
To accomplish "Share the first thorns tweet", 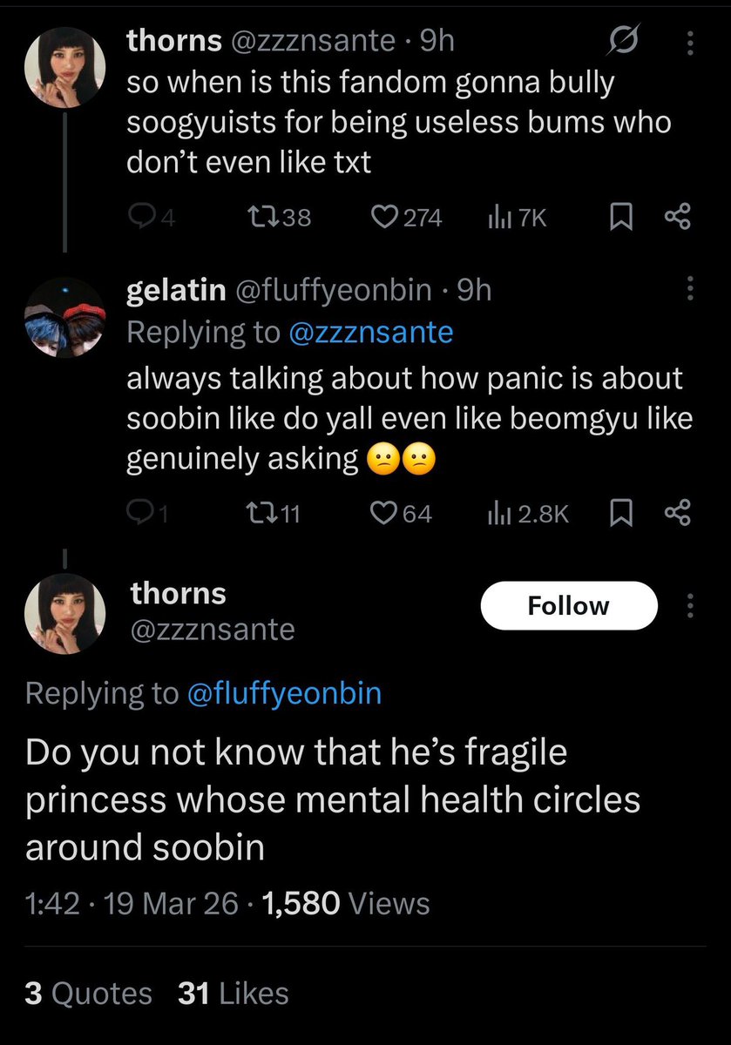I will pos(677,218).
